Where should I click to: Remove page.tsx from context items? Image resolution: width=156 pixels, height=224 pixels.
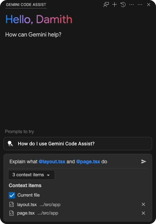click(x=143, y=213)
